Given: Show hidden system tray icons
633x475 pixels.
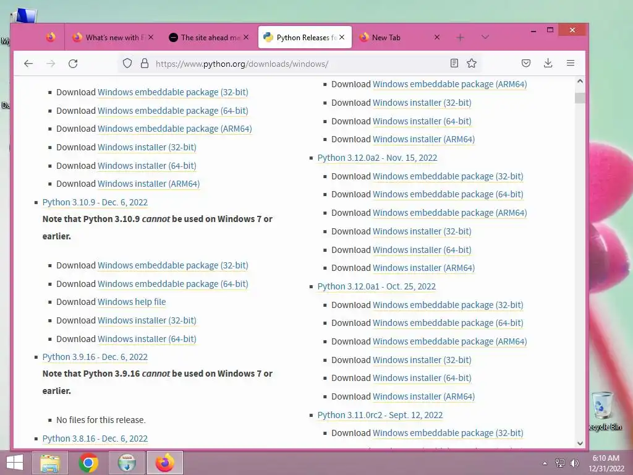Looking at the screenshot, I should [x=545, y=463].
